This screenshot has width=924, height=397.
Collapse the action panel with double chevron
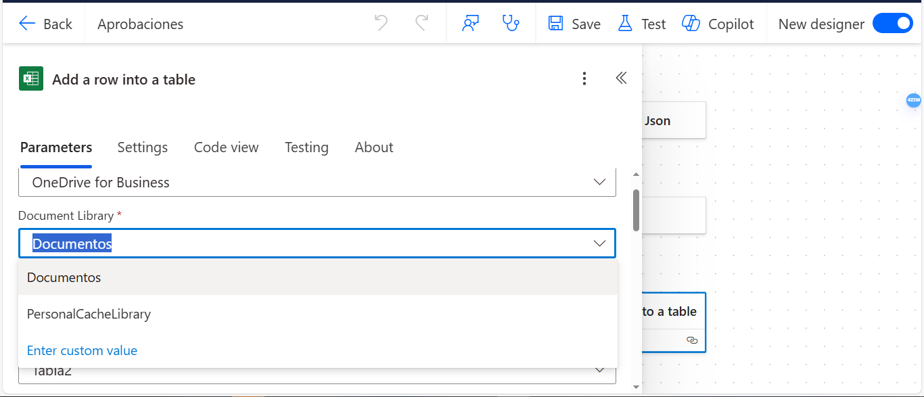[x=621, y=78]
